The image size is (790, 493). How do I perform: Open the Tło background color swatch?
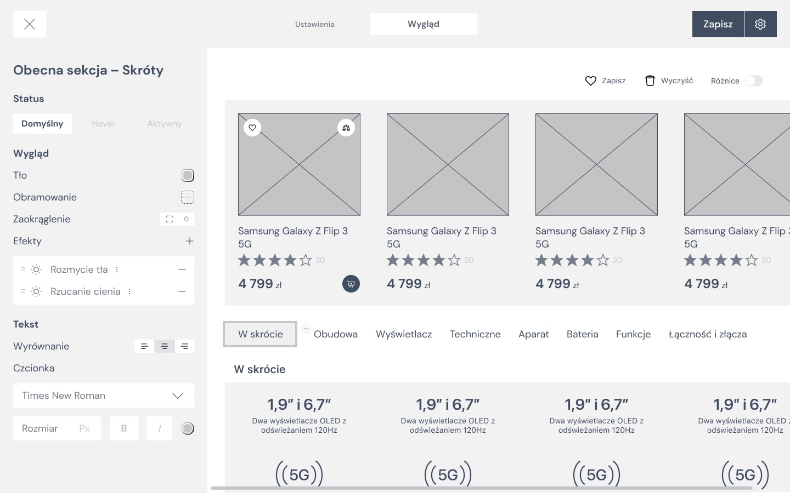[188, 175]
